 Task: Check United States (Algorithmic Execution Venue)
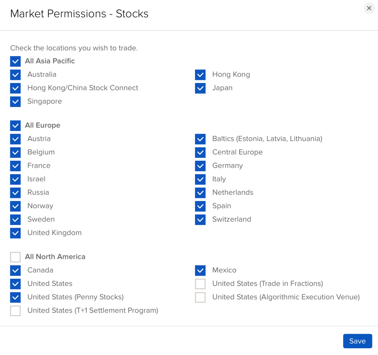pyautogui.click(x=200, y=297)
